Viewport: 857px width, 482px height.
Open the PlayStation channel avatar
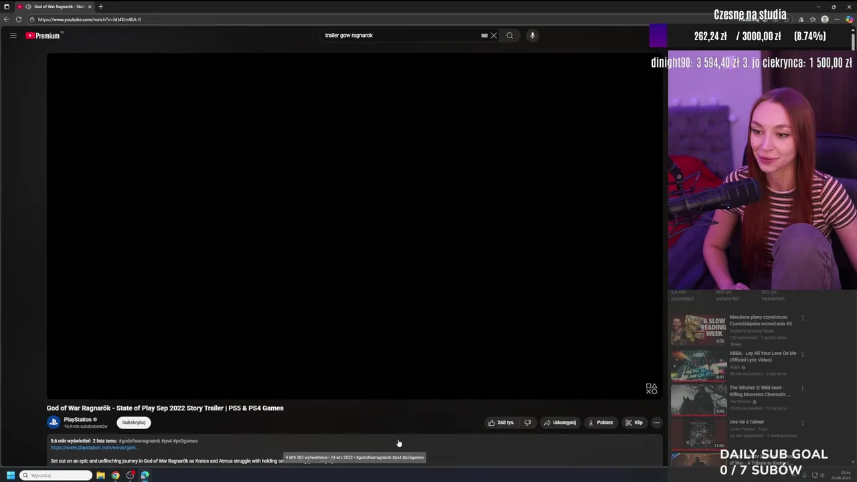[54, 422]
